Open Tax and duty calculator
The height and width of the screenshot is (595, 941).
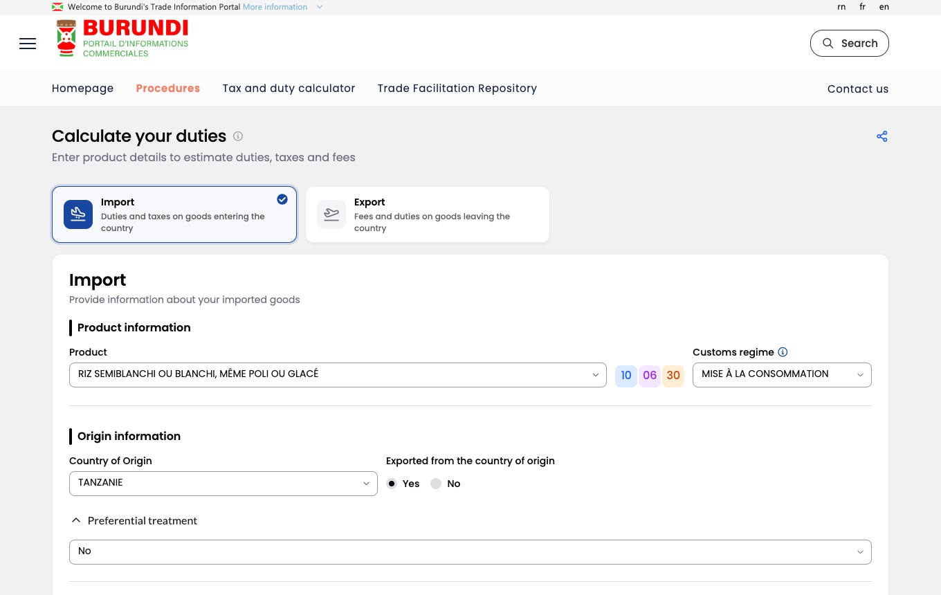coord(289,89)
